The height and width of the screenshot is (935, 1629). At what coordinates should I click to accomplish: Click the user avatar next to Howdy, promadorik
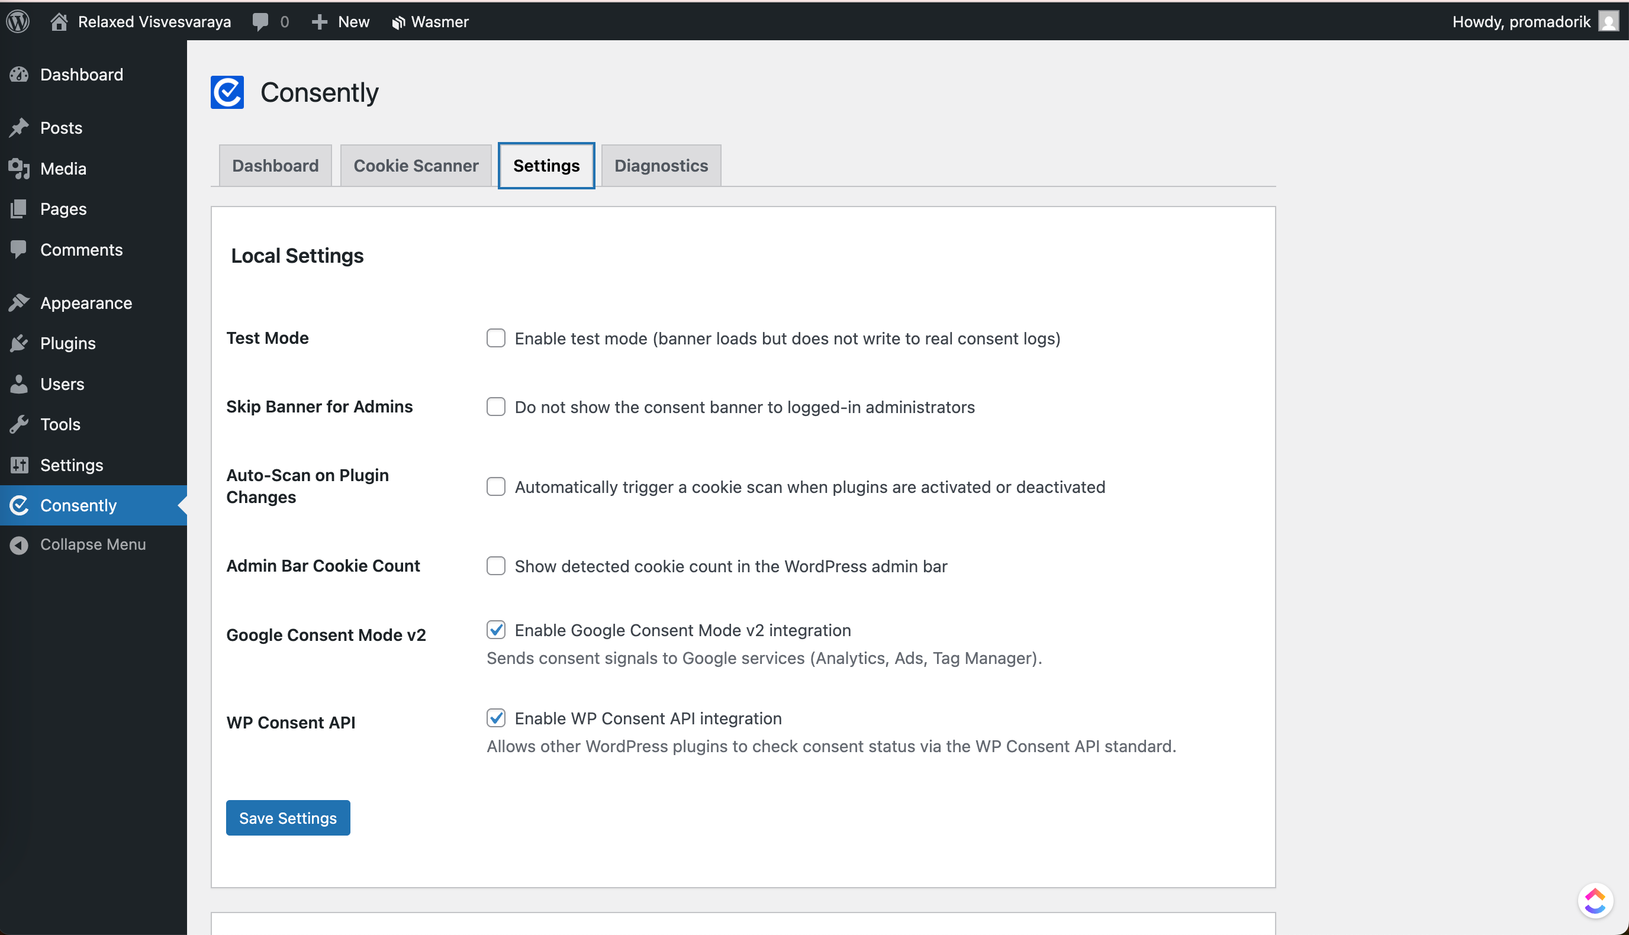1608,21
